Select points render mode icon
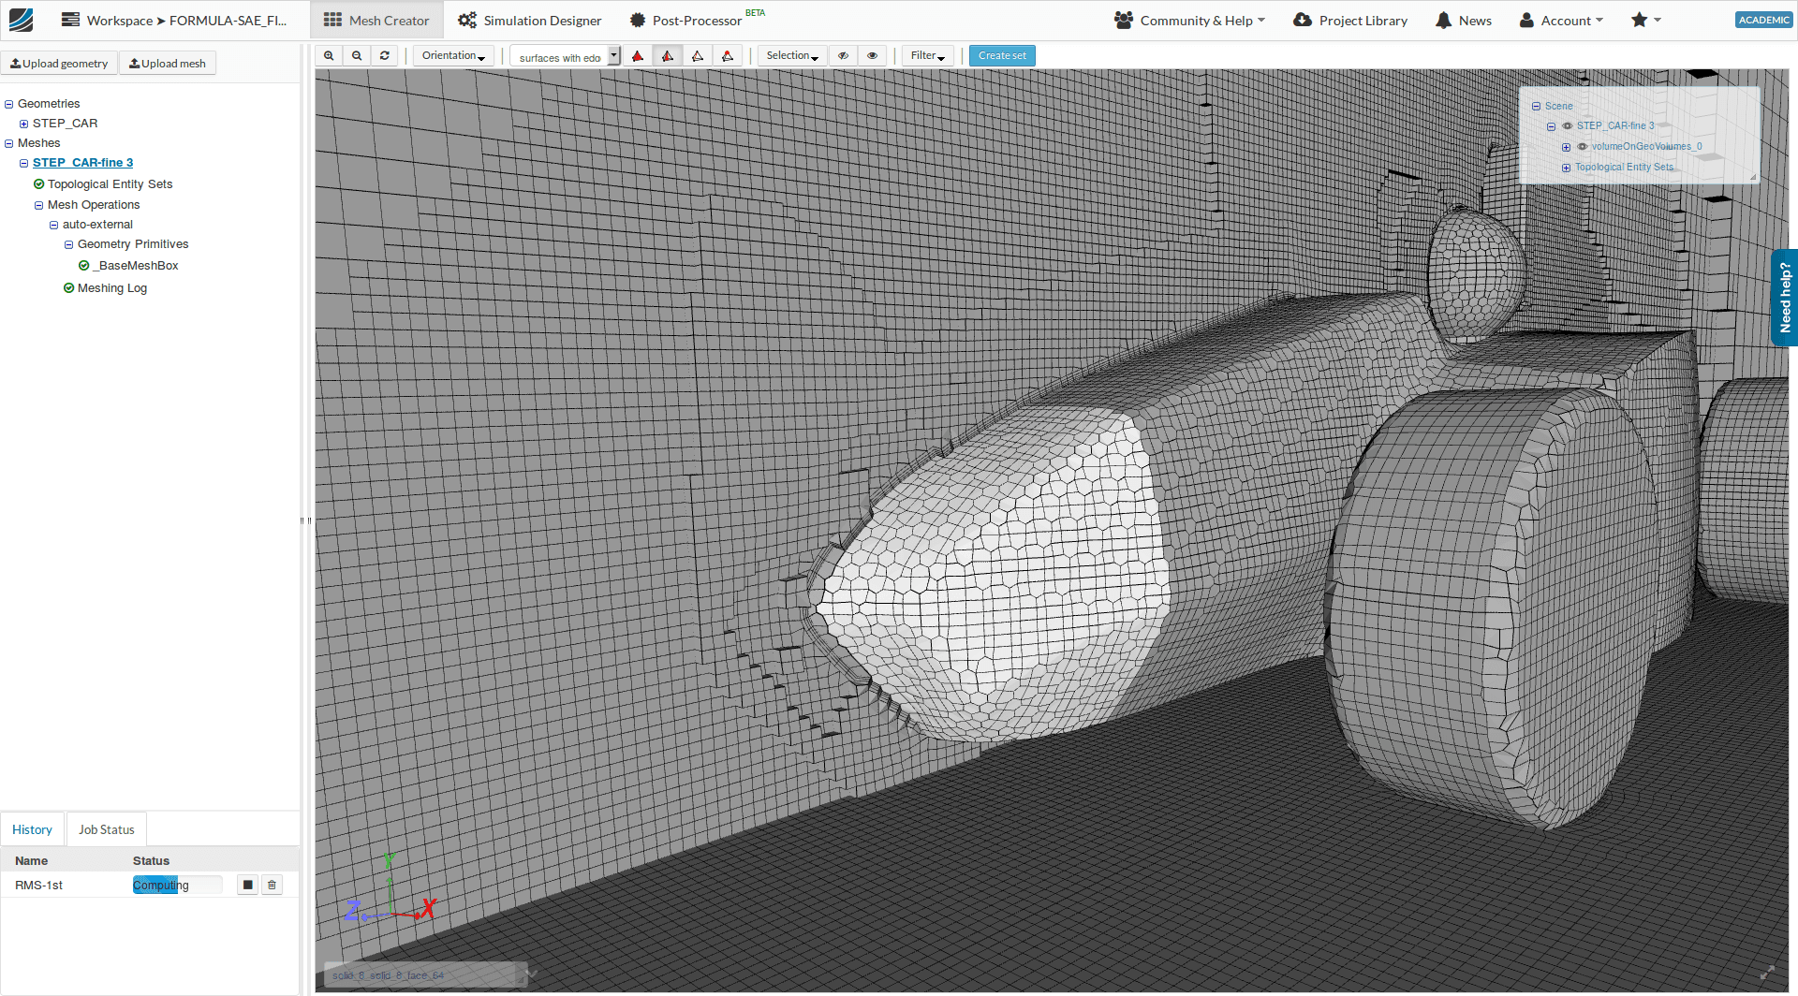 (x=728, y=56)
